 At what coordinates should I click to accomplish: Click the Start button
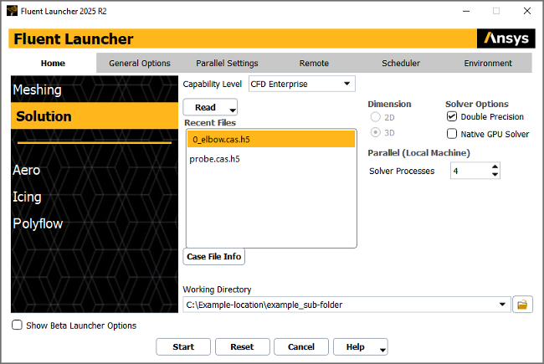click(x=183, y=346)
